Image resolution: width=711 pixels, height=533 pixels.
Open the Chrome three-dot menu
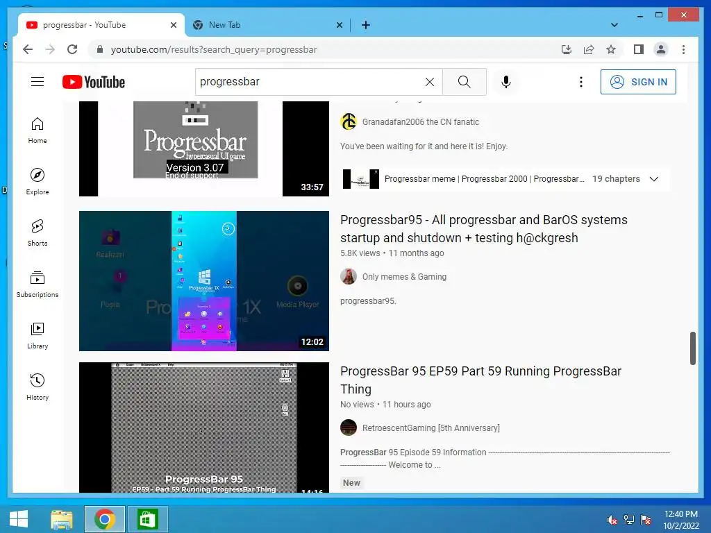coord(683,49)
